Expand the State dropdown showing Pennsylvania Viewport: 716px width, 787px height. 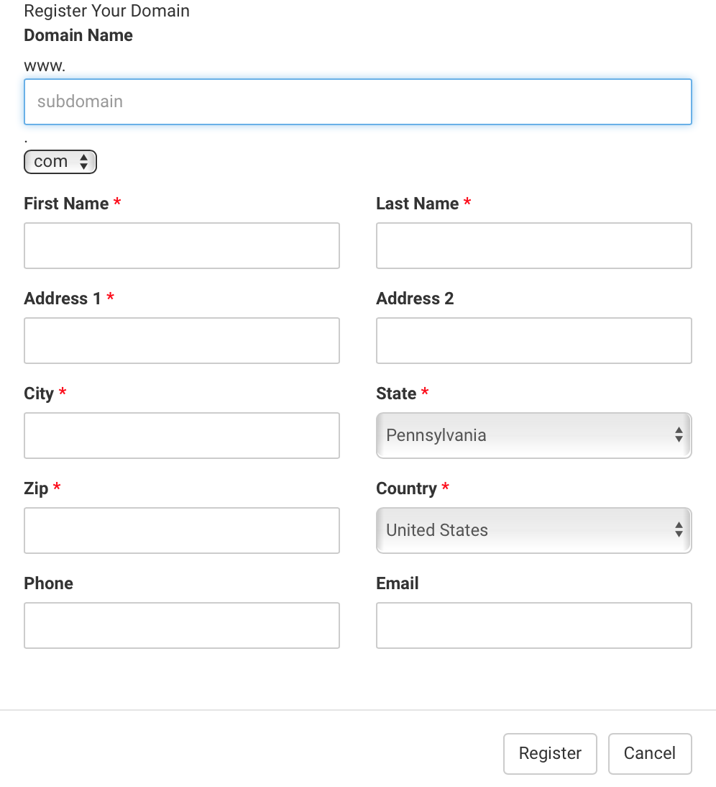tap(534, 435)
